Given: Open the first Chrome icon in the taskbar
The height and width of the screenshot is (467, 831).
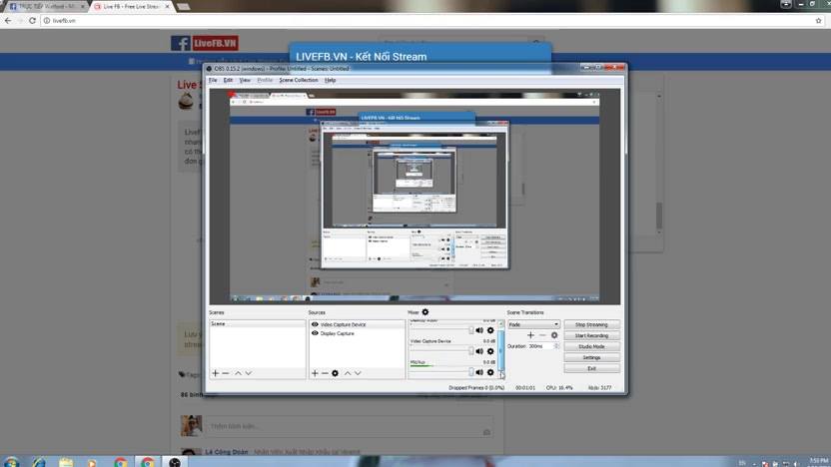Looking at the screenshot, I should 120,462.
